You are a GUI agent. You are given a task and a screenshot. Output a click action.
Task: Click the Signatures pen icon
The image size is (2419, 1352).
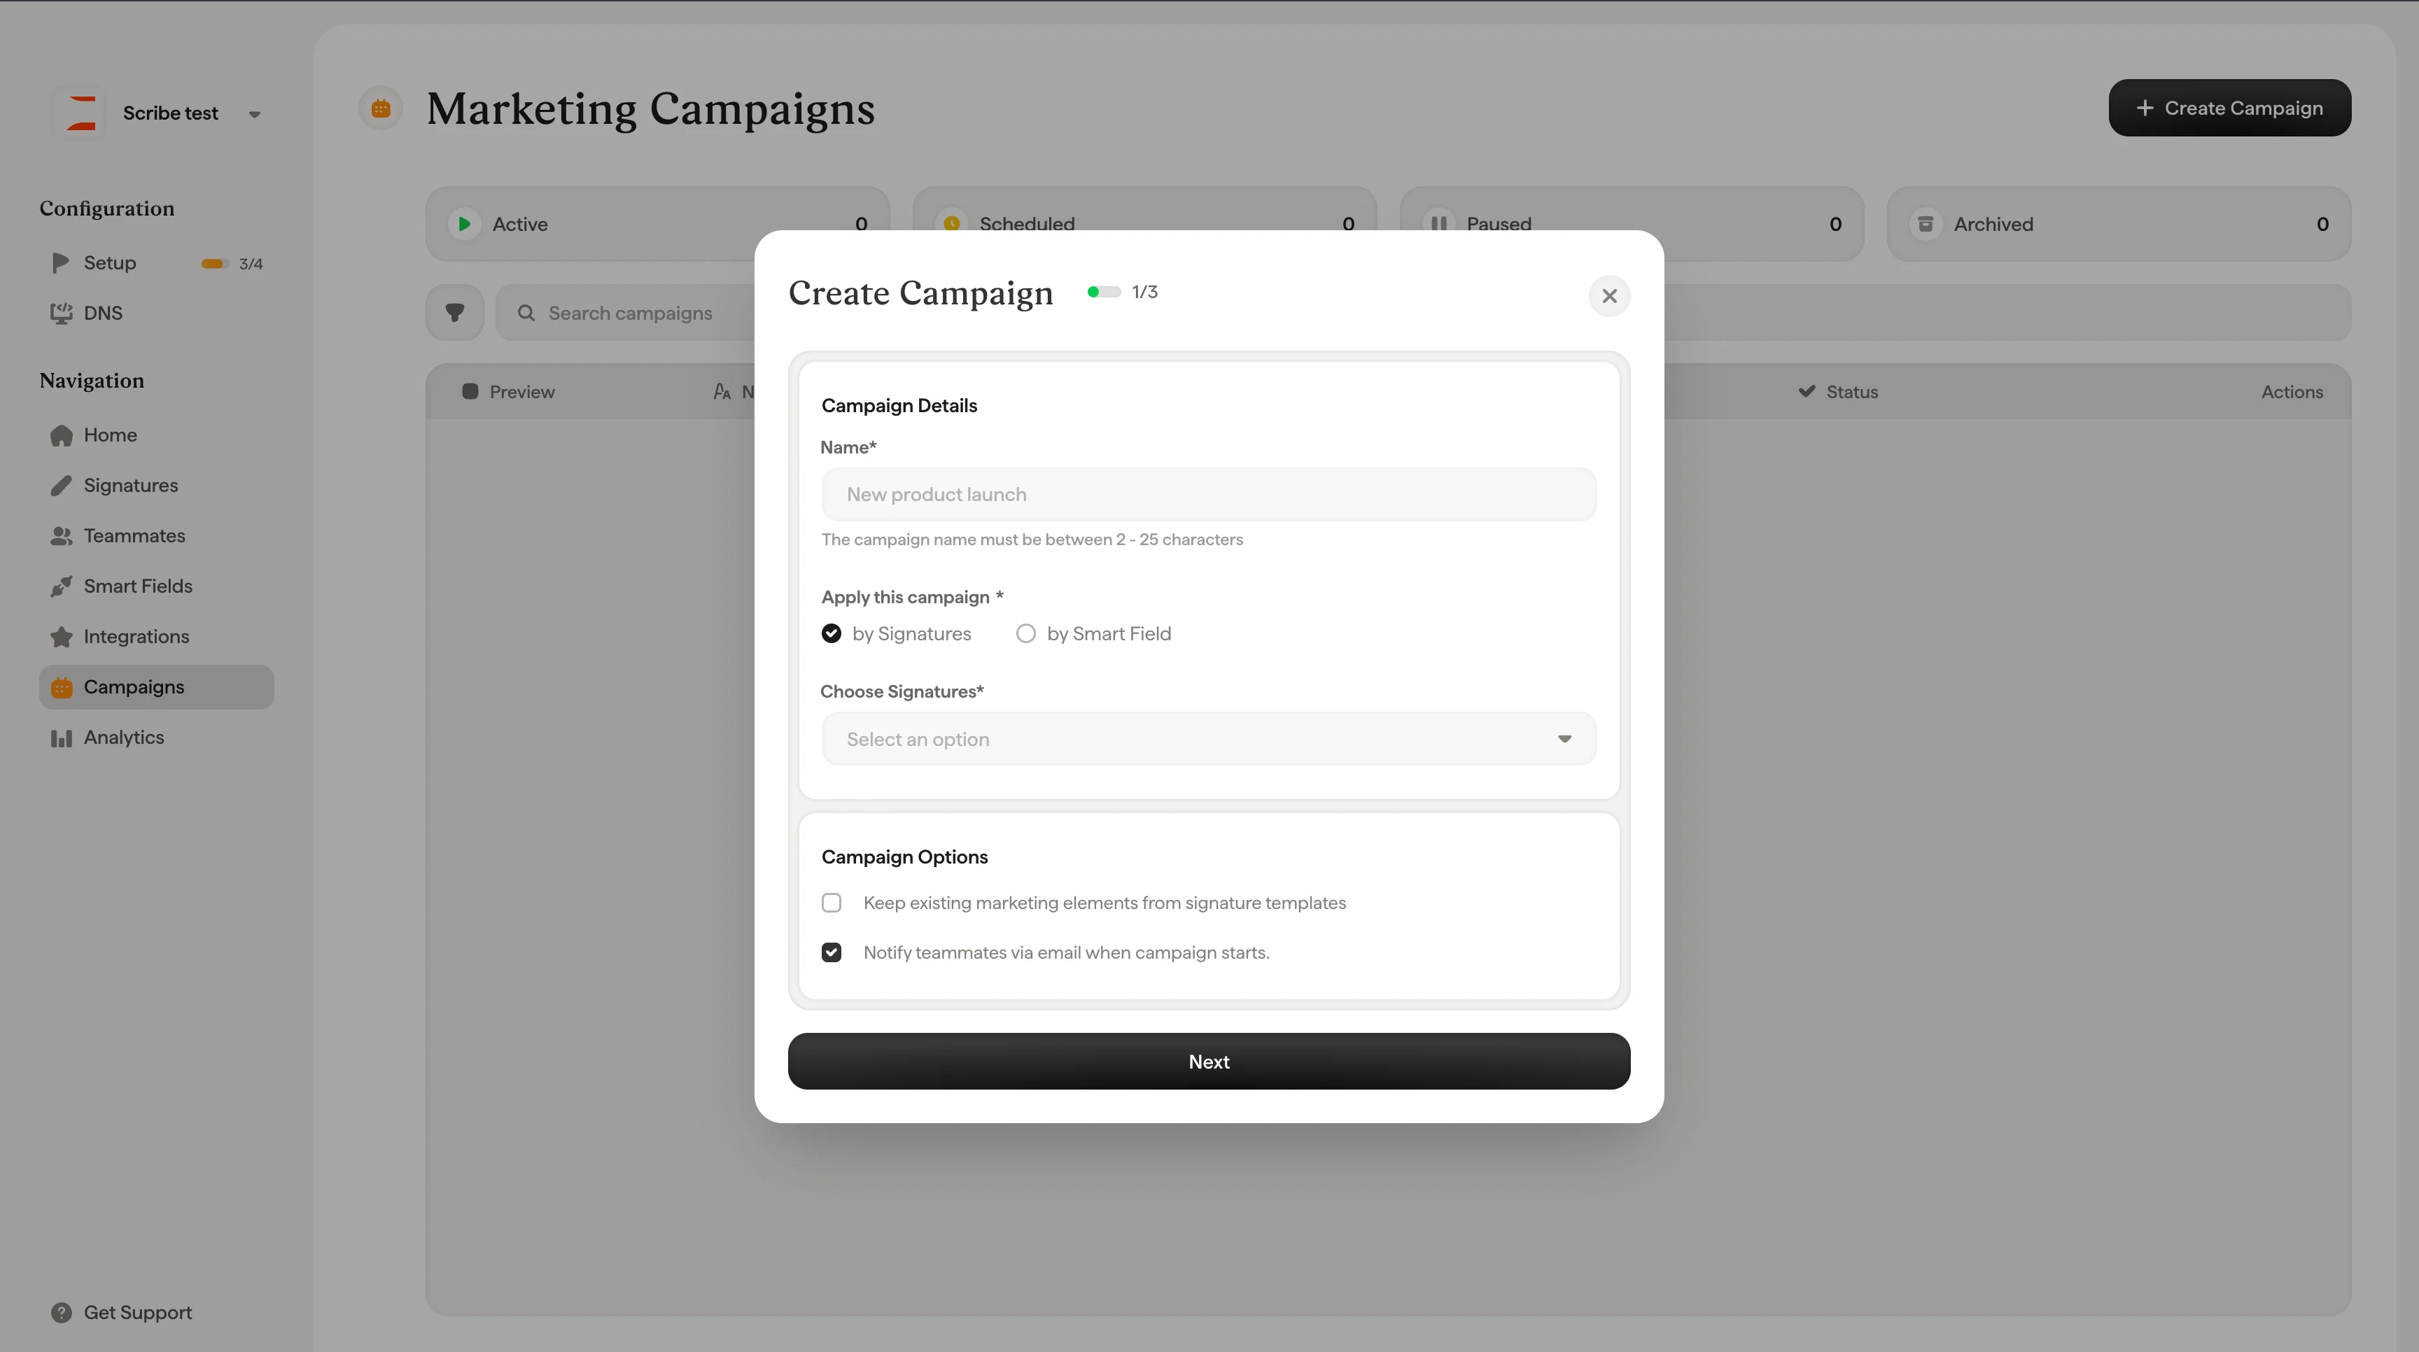pos(61,486)
